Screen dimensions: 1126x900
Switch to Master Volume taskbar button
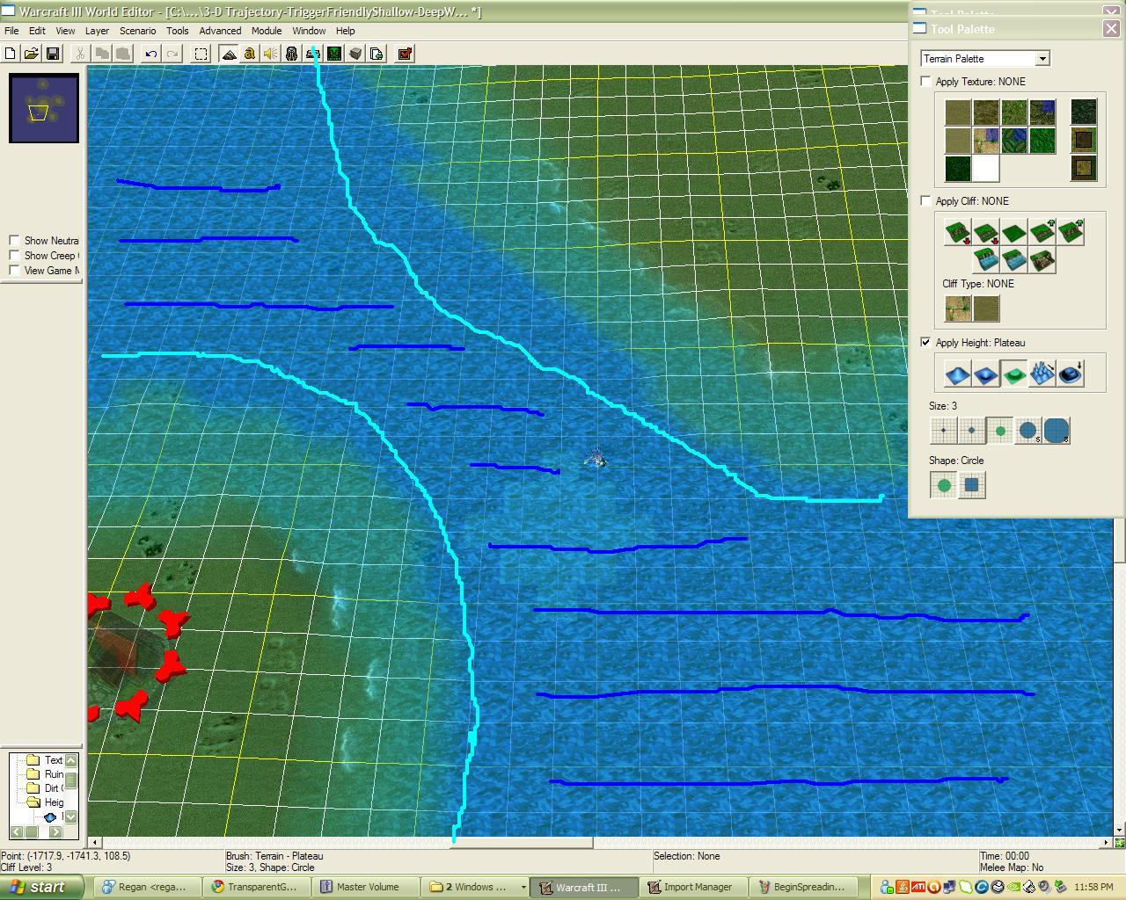[x=368, y=887]
